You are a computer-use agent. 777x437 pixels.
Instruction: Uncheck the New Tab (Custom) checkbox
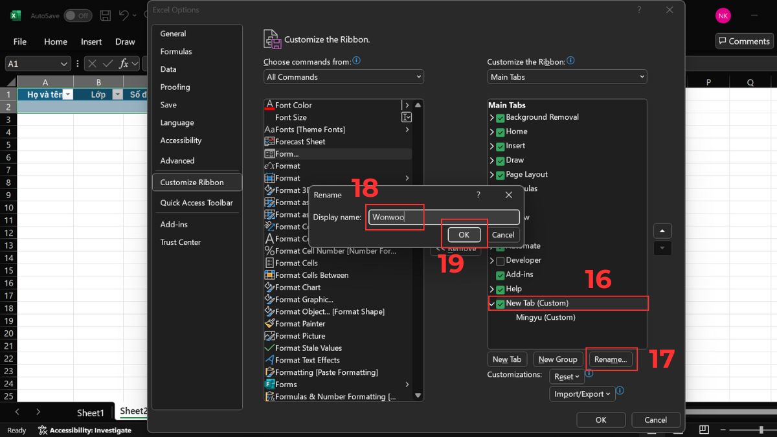point(500,303)
